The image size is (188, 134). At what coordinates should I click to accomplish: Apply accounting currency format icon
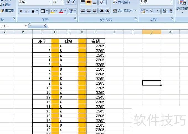click(x=143, y=11)
